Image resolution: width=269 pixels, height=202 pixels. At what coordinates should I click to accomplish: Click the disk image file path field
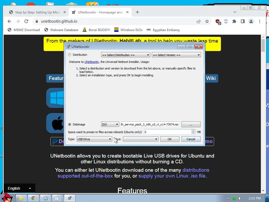150,124
